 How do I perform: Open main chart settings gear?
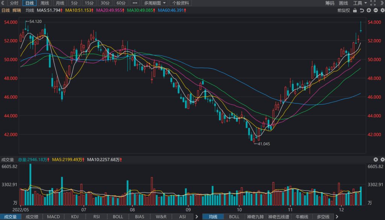(x=382, y=10)
